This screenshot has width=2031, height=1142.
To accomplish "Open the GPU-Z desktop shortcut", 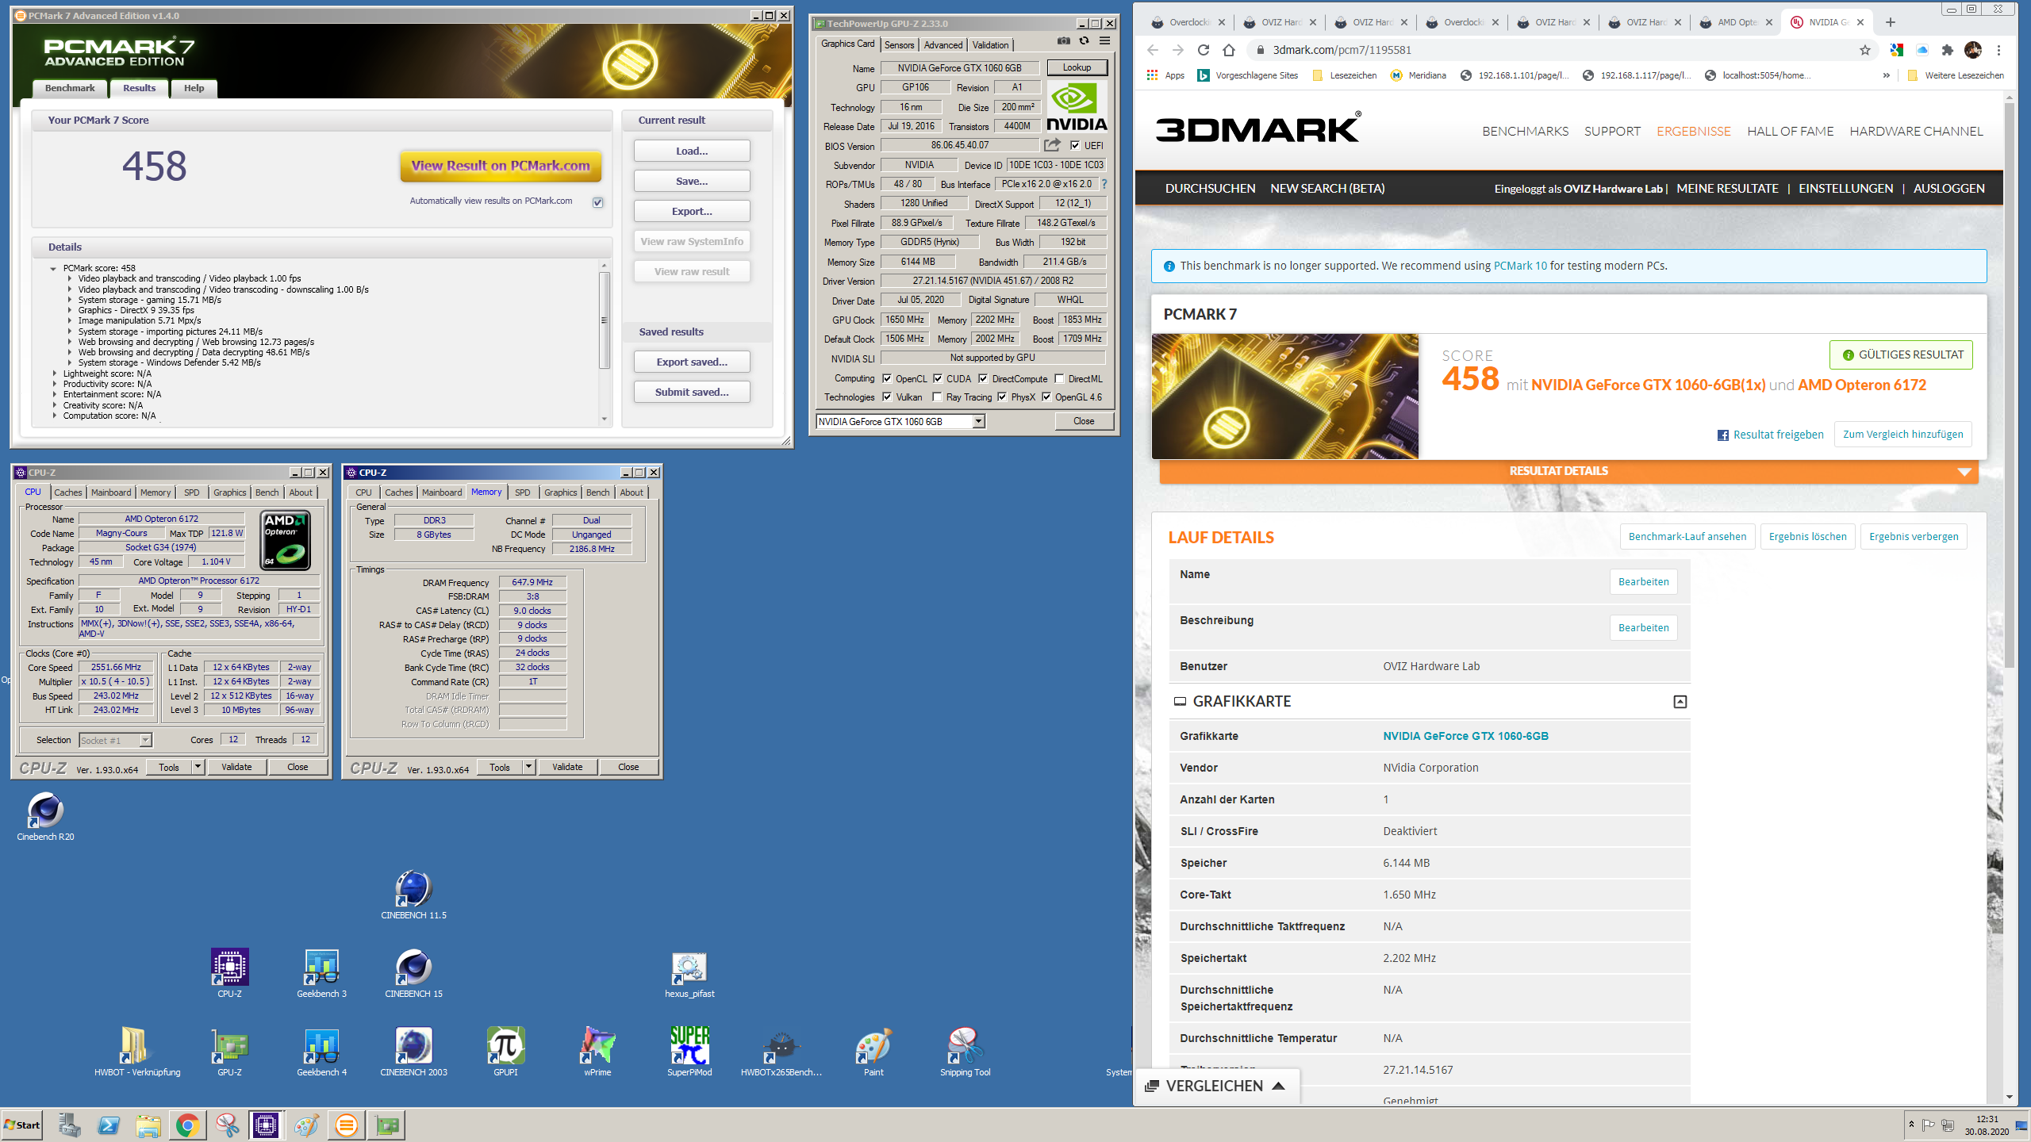I will pyautogui.click(x=230, y=1052).
